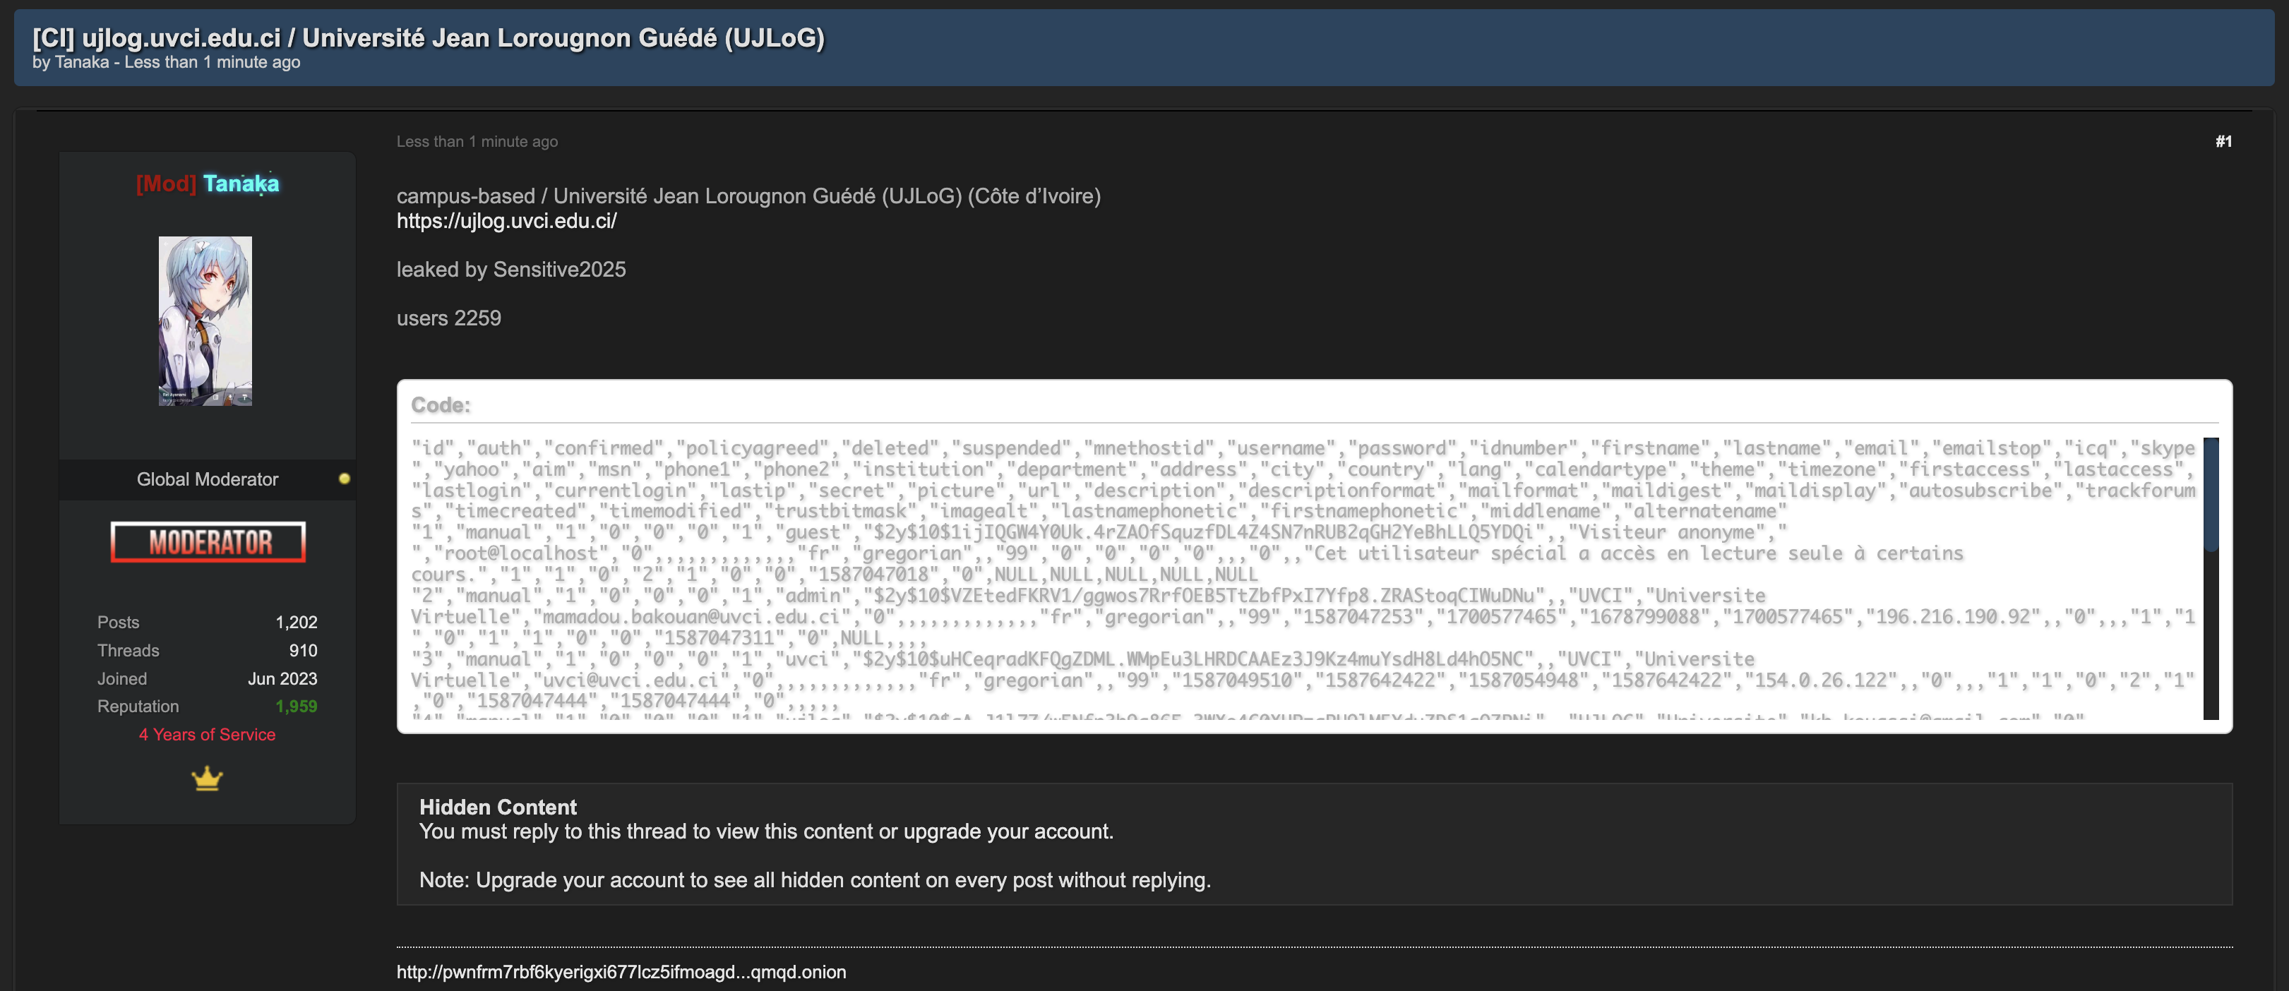2289x991 pixels.
Task: Click the MODERATOR badge image
Action: [208, 541]
